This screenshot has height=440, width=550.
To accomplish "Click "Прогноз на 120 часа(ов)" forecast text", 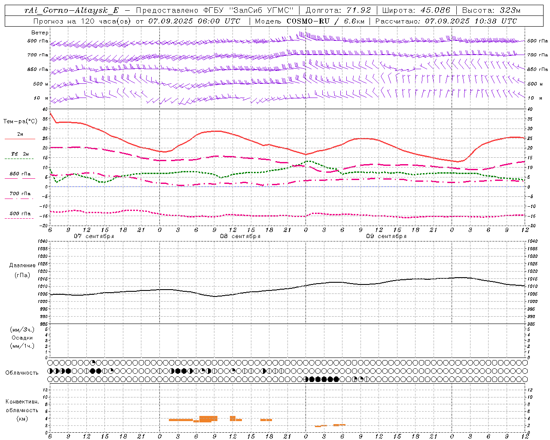I will (x=82, y=21).
